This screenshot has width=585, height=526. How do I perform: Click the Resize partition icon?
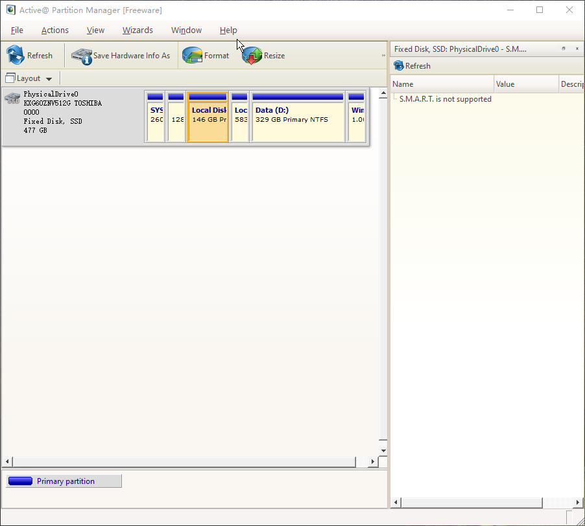252,56
